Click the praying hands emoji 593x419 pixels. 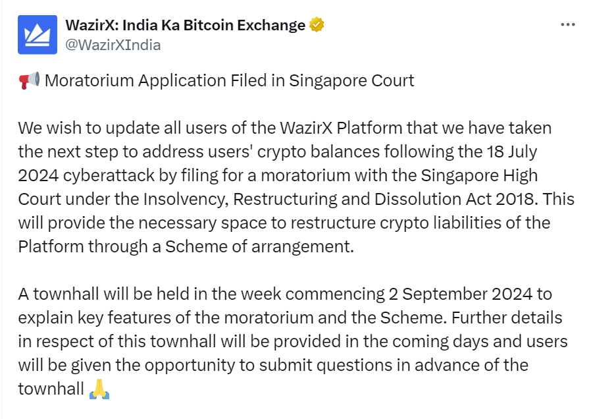99,389
